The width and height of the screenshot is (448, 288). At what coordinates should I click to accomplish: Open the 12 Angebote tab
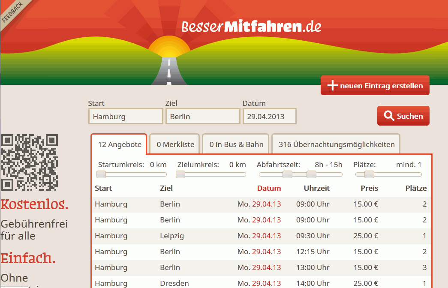pos(119,144)
